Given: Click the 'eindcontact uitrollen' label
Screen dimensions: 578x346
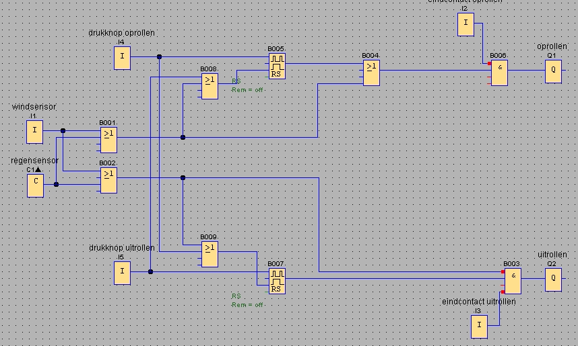Looking at the screenshot, I should pos(479,302).
